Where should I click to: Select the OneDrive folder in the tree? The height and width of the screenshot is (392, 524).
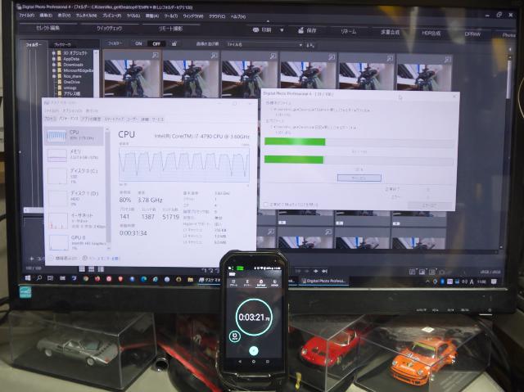pos(71,82)
